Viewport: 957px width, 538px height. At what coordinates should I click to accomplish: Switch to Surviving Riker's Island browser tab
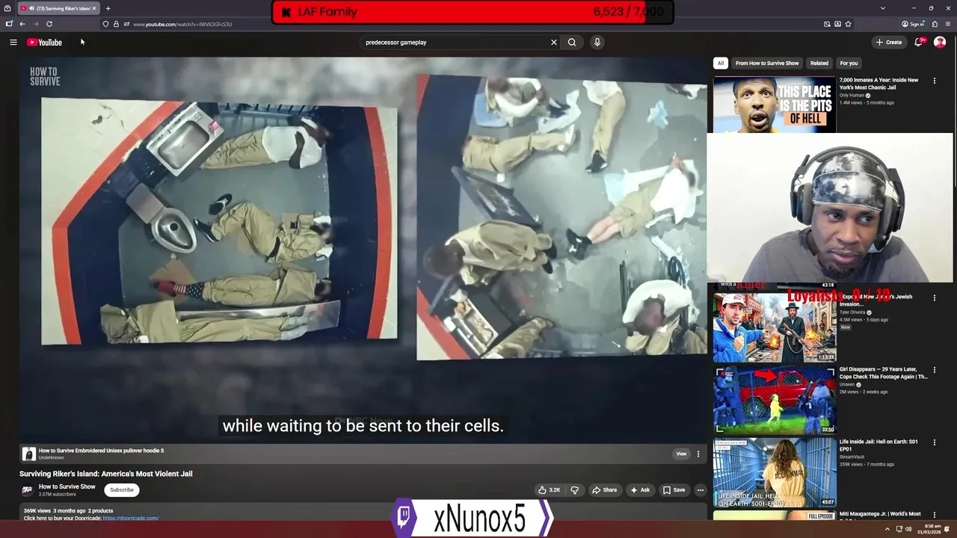[x=60, y=8]
